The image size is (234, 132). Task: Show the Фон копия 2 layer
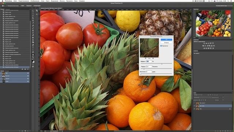[x=194, y=103]
